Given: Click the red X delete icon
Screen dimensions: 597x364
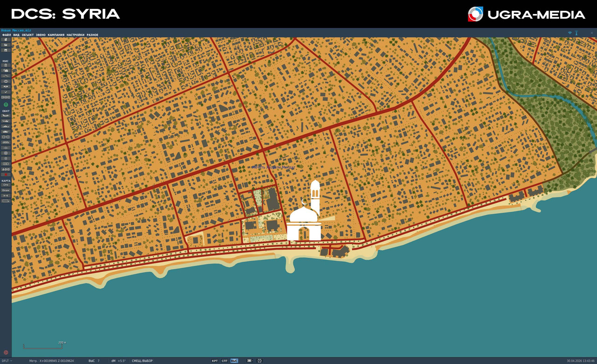Looking at the screenshot, I should [x=6, y=175].
